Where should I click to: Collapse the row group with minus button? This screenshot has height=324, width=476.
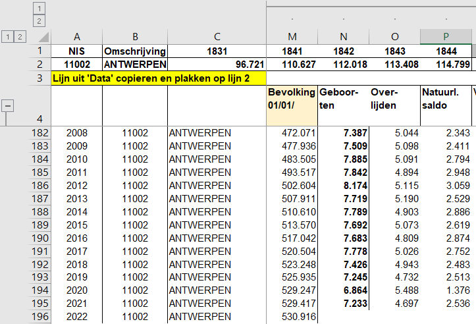click(x=8, y=106)
